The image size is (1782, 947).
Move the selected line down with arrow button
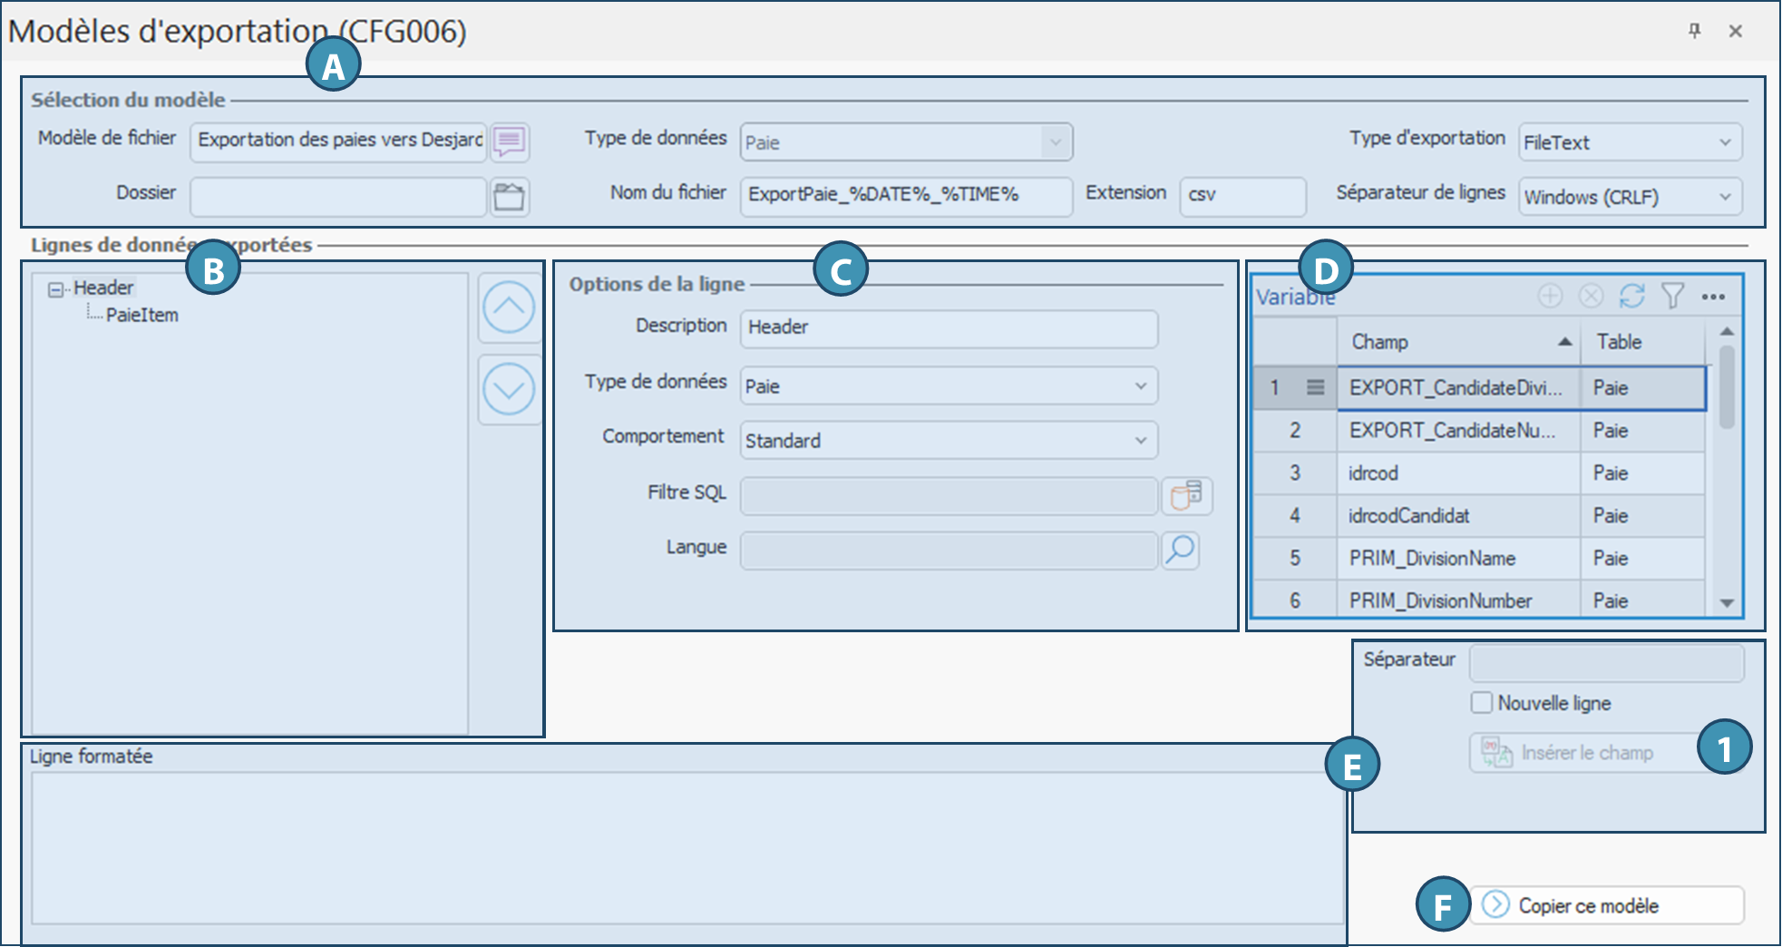coord(509,389)
